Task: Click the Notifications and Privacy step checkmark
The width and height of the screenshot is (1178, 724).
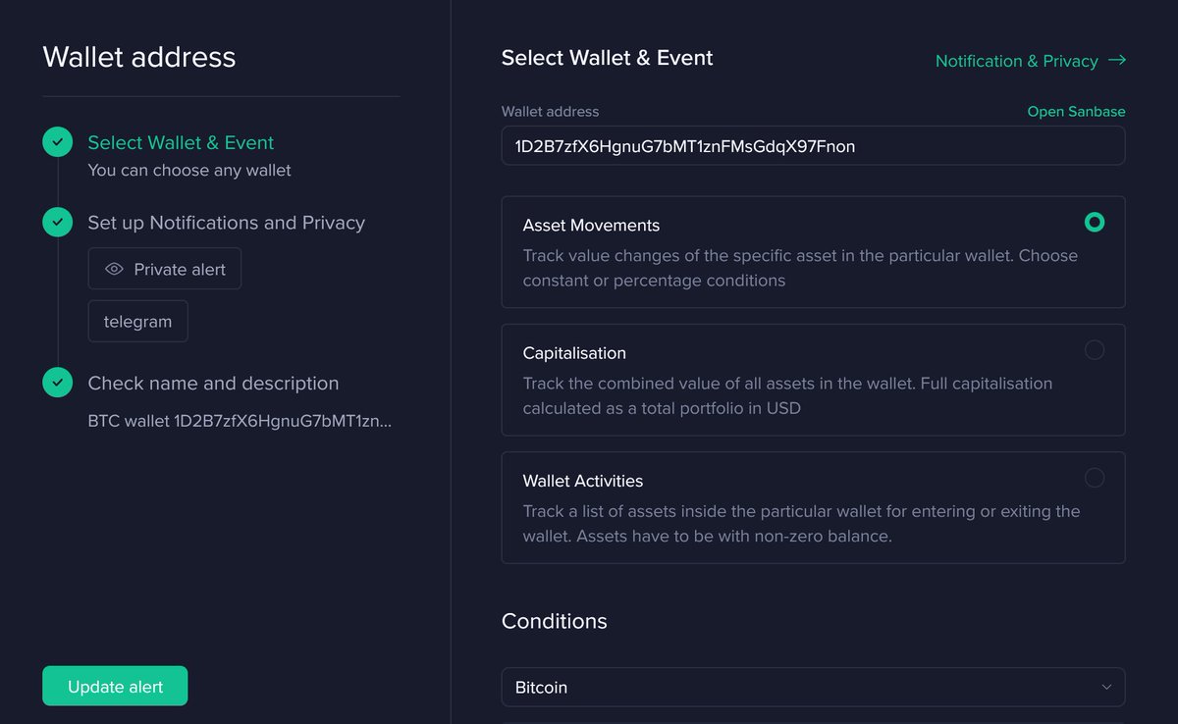Action: click(x=57, y=223)
